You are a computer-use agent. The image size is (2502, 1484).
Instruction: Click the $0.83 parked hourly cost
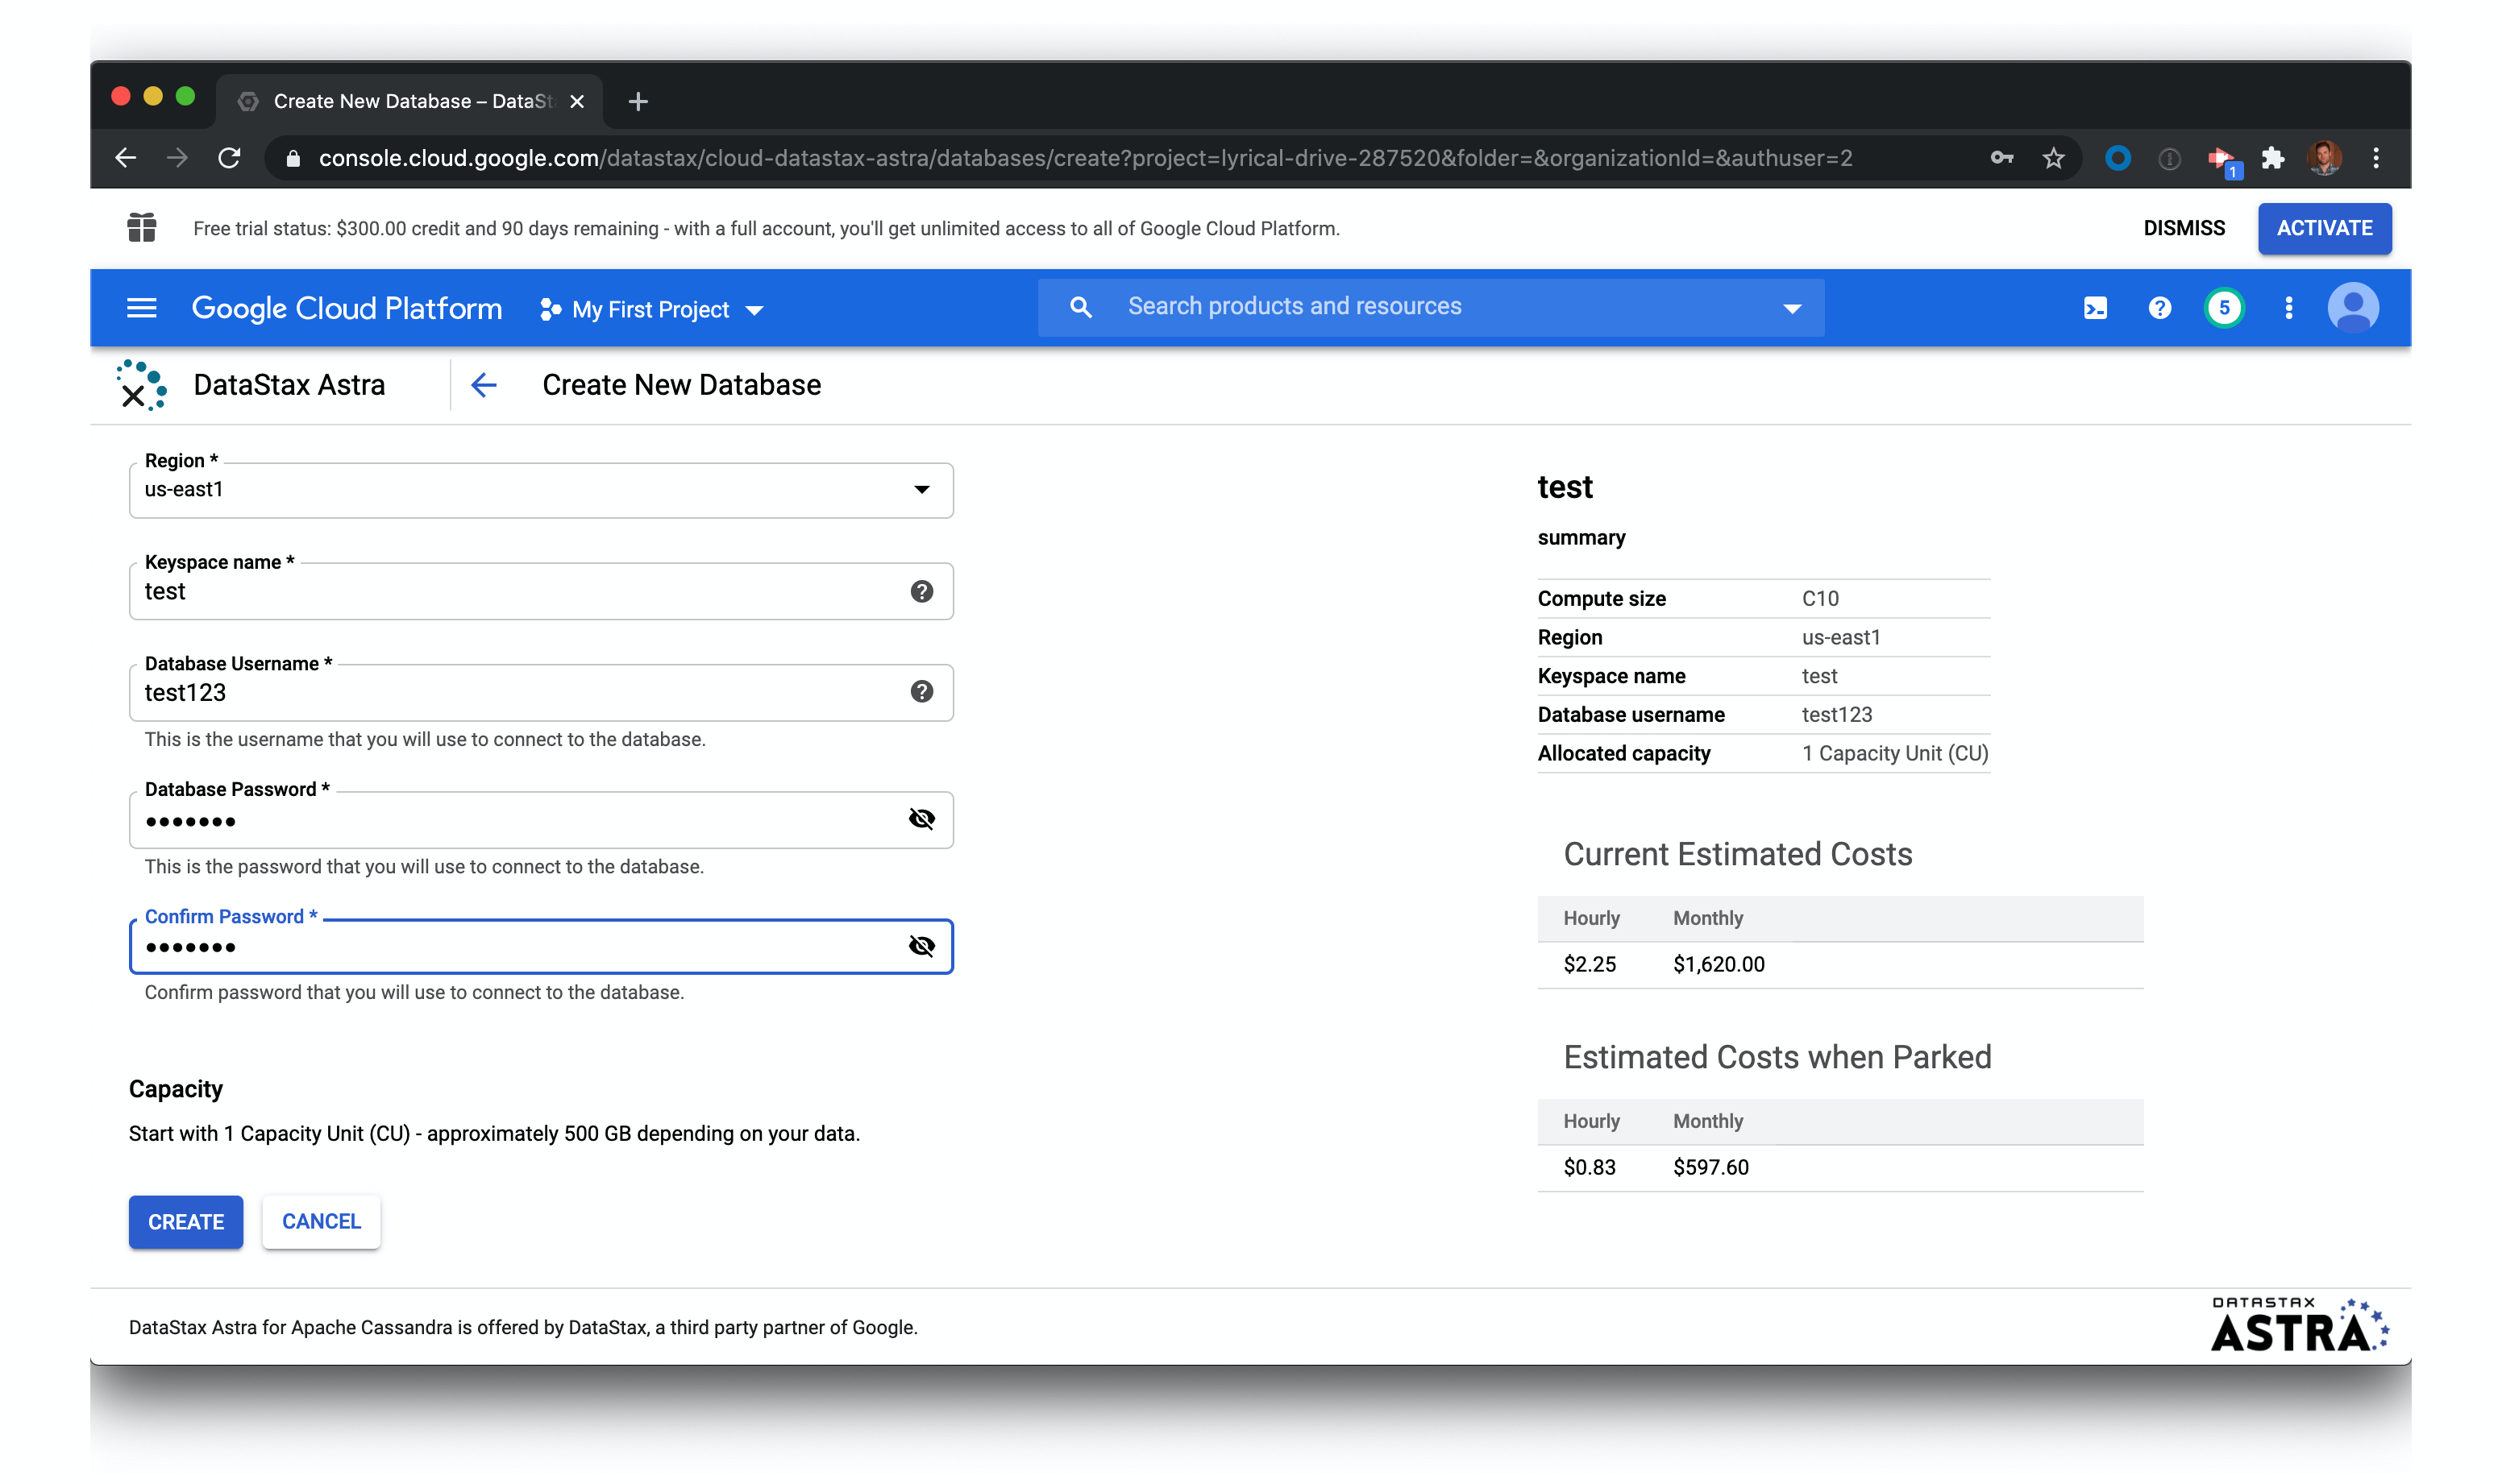point(1590,1167)
